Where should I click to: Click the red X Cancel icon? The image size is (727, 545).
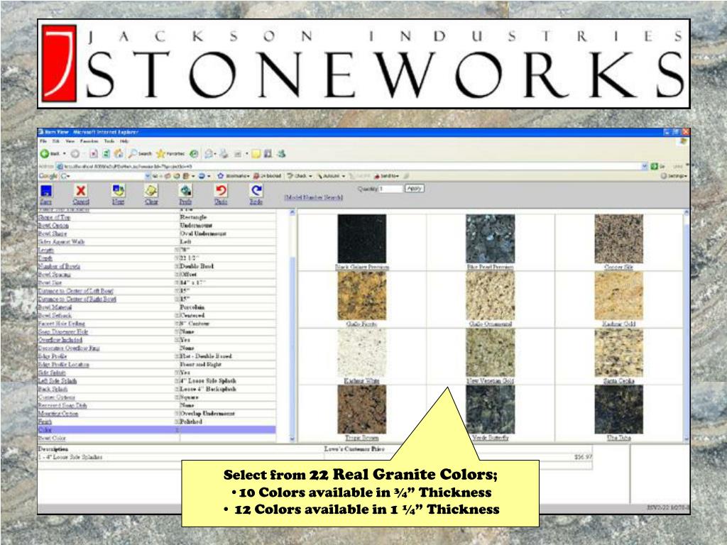pyautogui.click(x=81, y=190)
